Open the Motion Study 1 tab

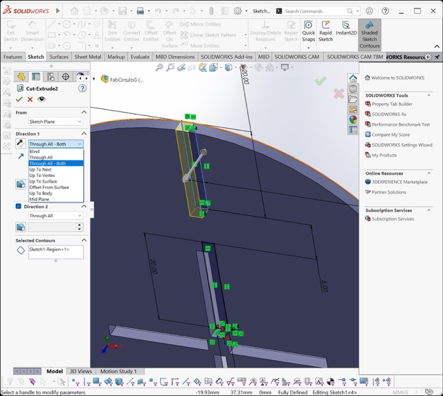point(118,371)
